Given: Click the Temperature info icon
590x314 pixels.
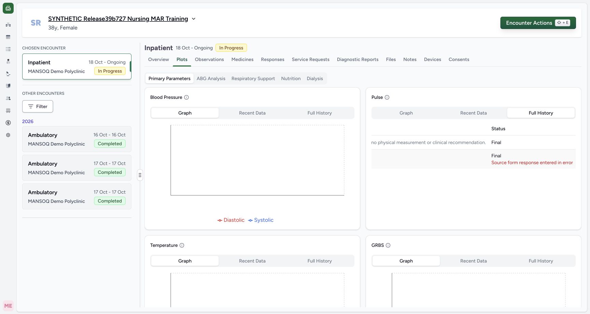Looking at the screenshot, I should click(x=182, y=245).
